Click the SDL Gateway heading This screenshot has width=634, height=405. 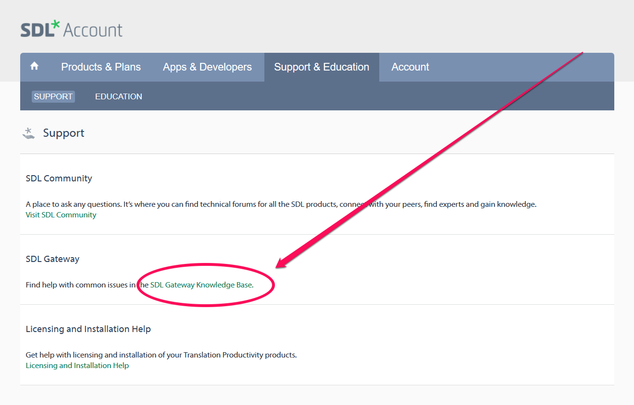pos(52,259)
